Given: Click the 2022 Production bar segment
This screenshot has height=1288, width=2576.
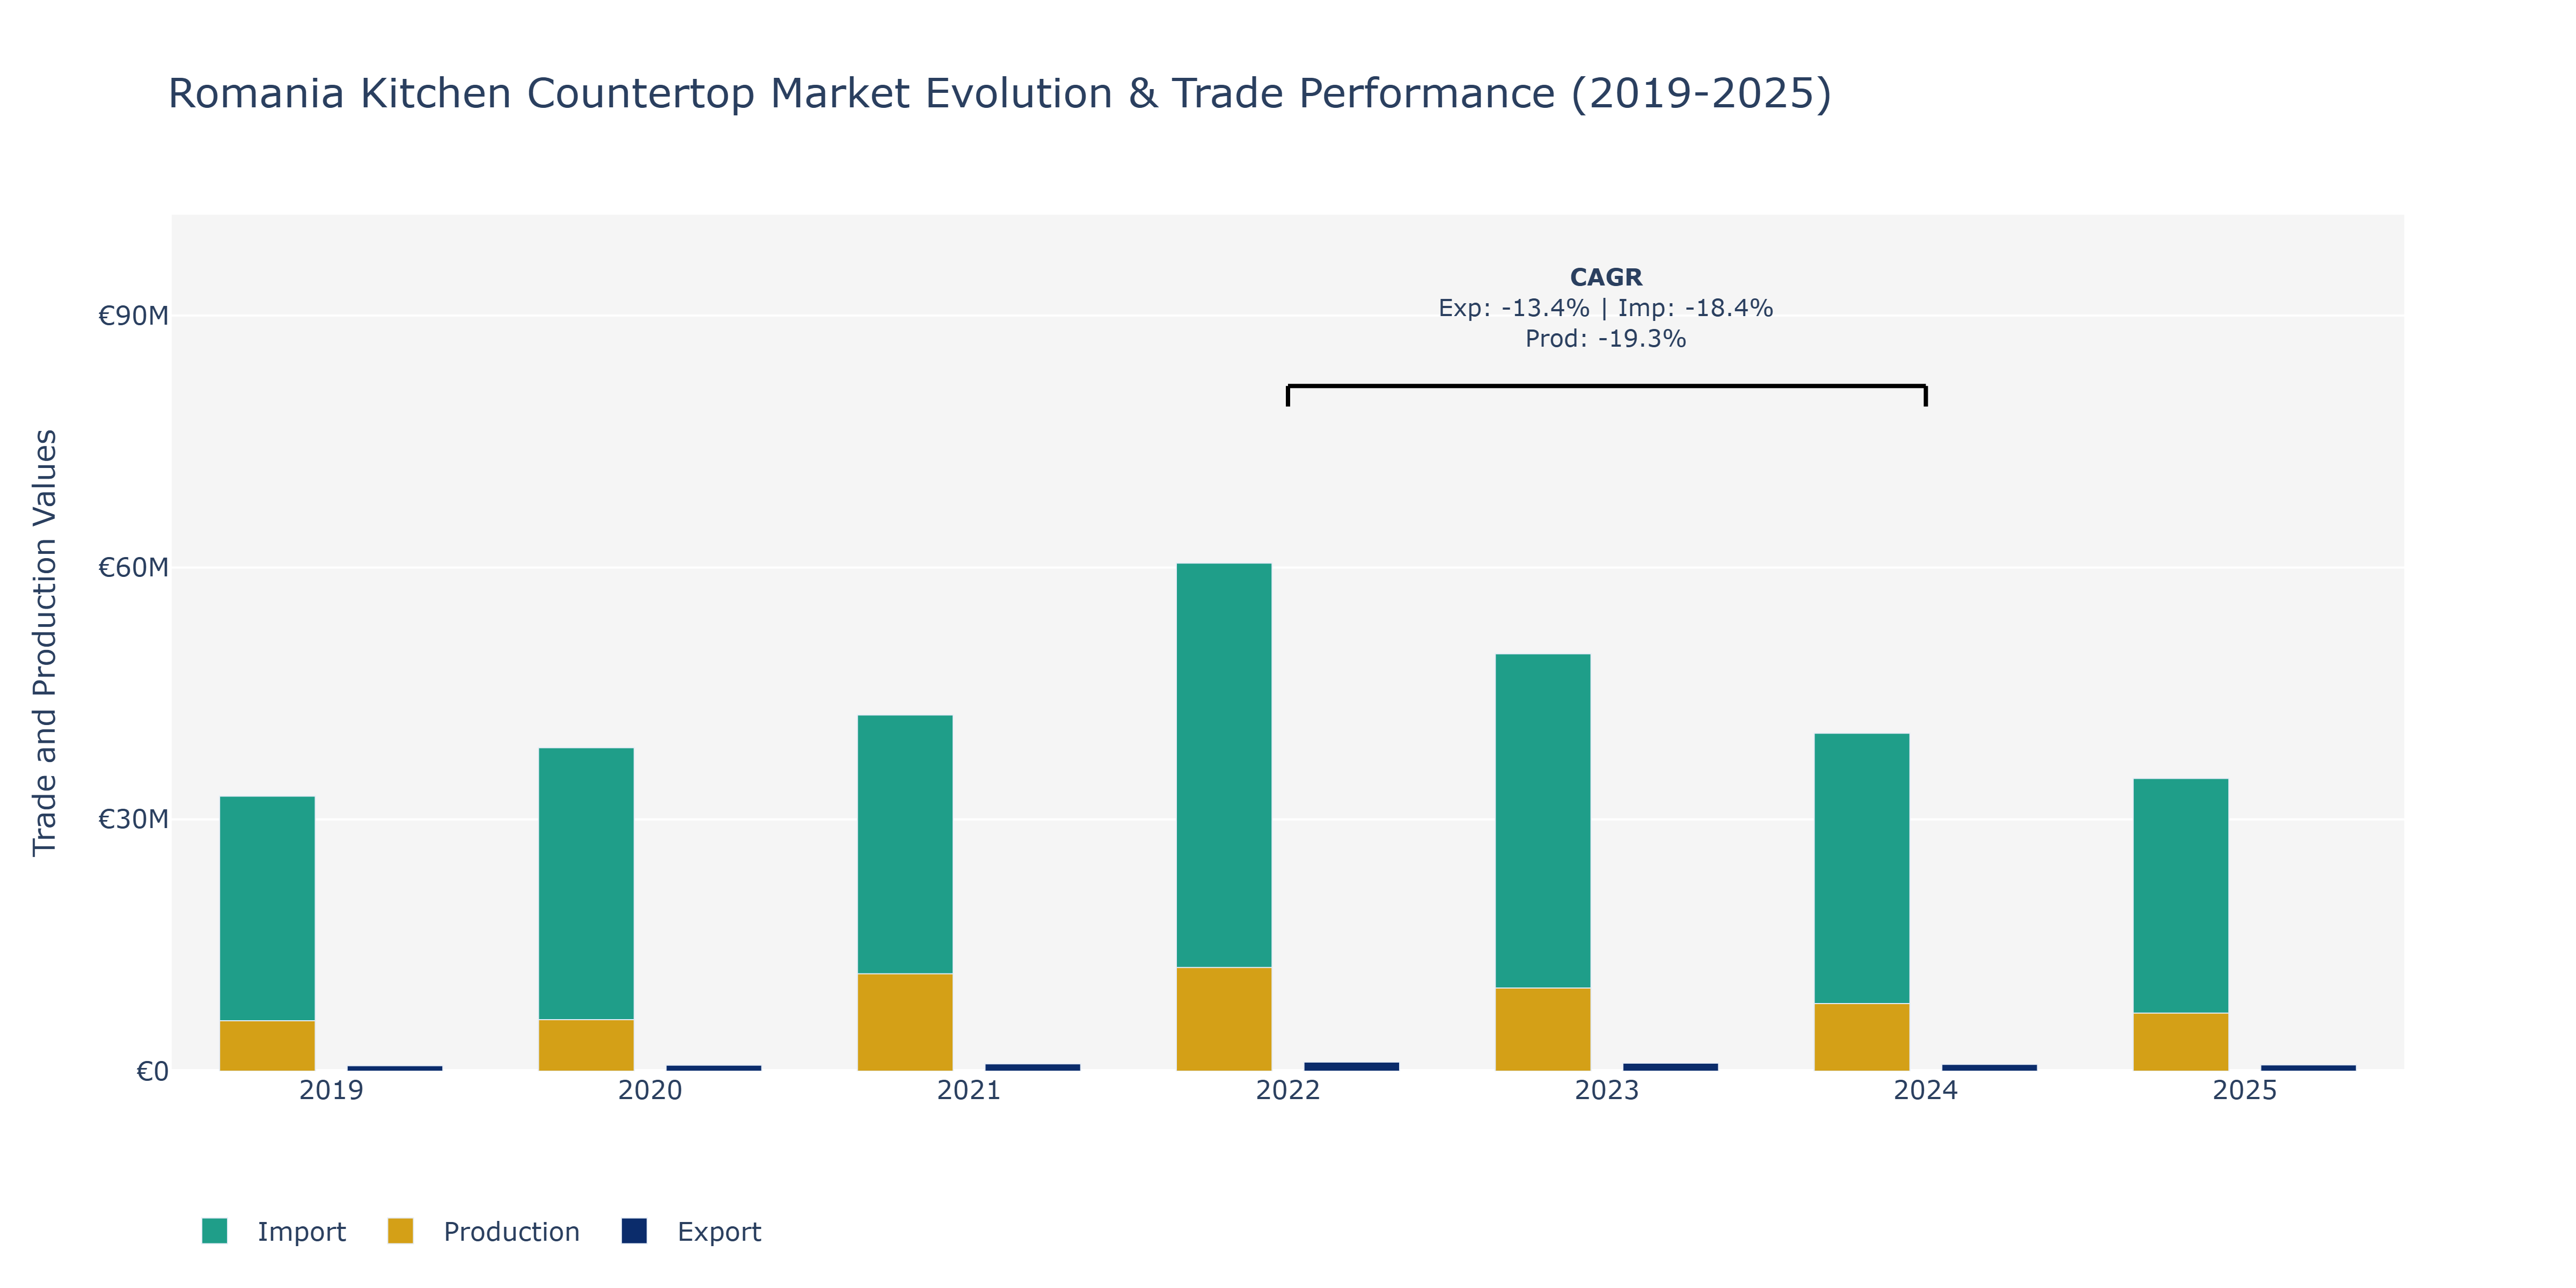Looking at the screenshot, I should [x=1224, y=1019].
